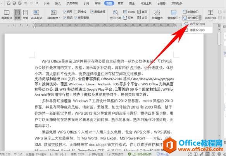Open the 安全 tab
The image size is (226, 156).
(132, 3)
